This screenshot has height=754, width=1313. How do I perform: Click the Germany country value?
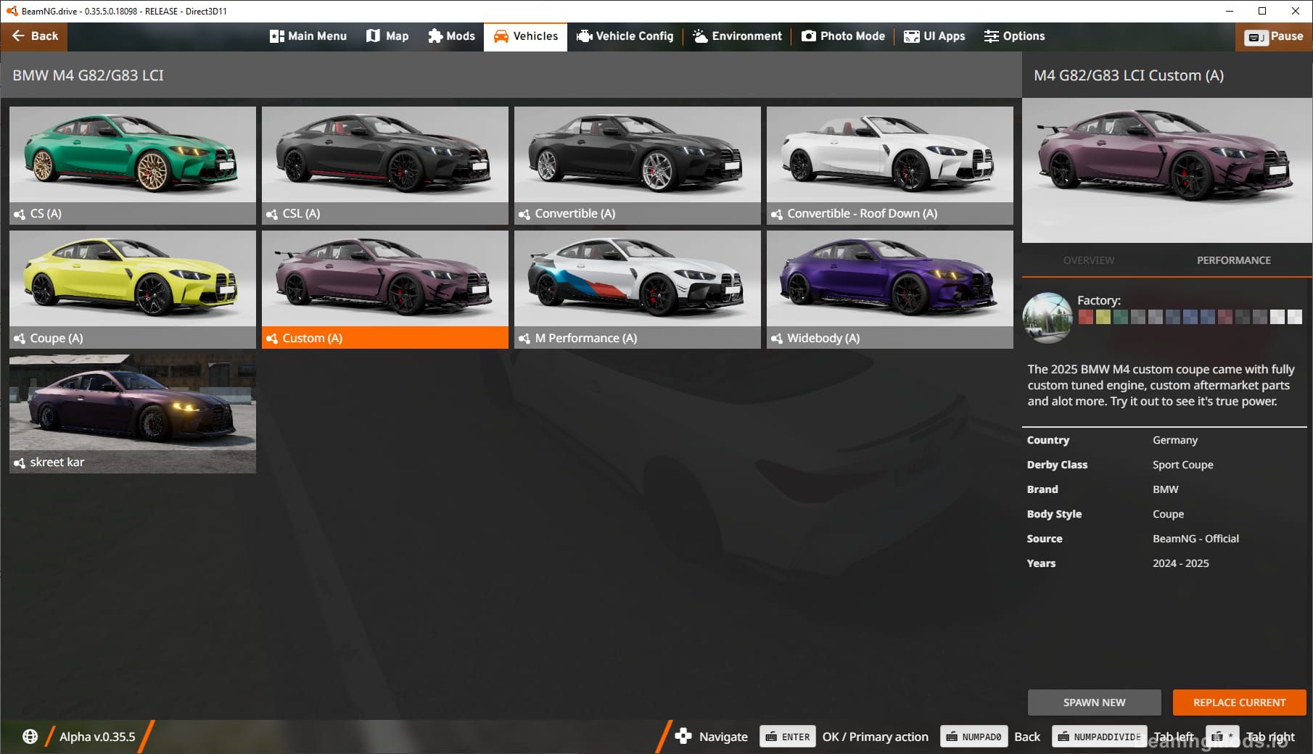(x=1175, y=440)
